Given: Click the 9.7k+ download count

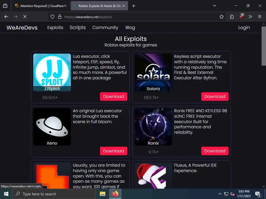Looking at the screenshot, I should pyautogui.click(x=153, y=152).
